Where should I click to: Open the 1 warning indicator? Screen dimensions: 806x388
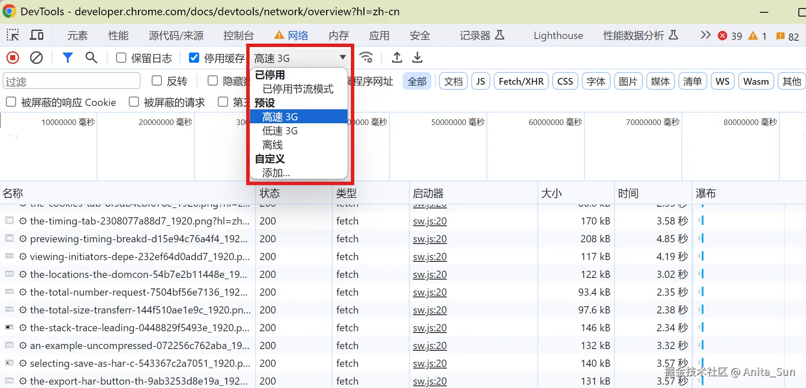758,36
